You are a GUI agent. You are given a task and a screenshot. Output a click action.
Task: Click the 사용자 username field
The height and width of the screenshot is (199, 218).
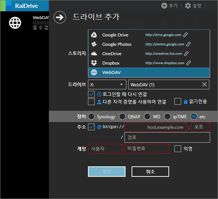click(x=105, y=149)
